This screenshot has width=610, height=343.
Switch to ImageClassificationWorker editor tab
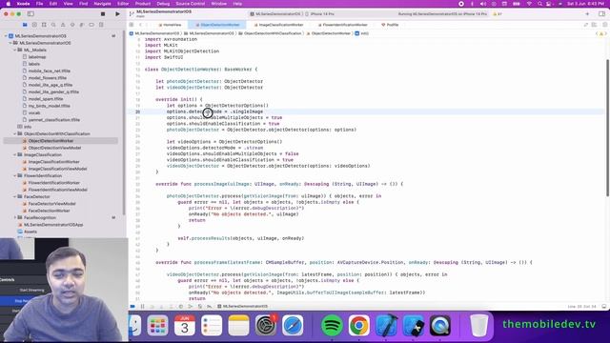[x=278, y=25]
